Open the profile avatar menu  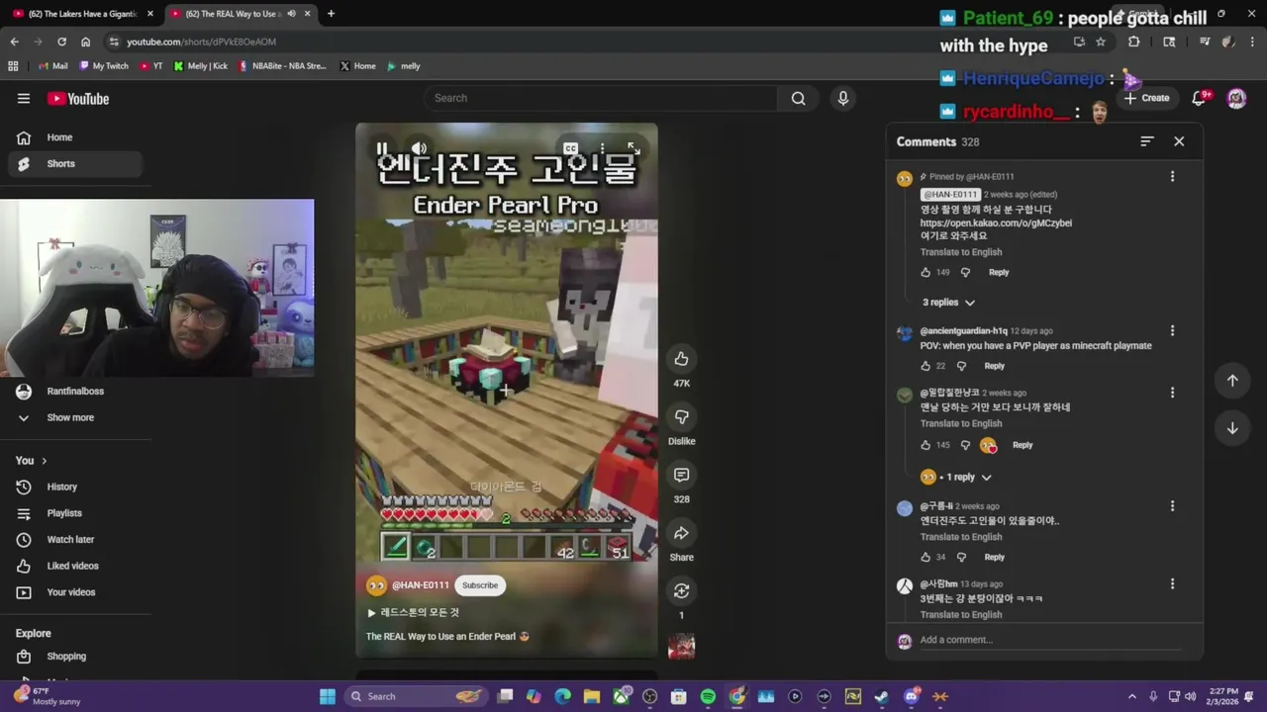(1236, 98)
